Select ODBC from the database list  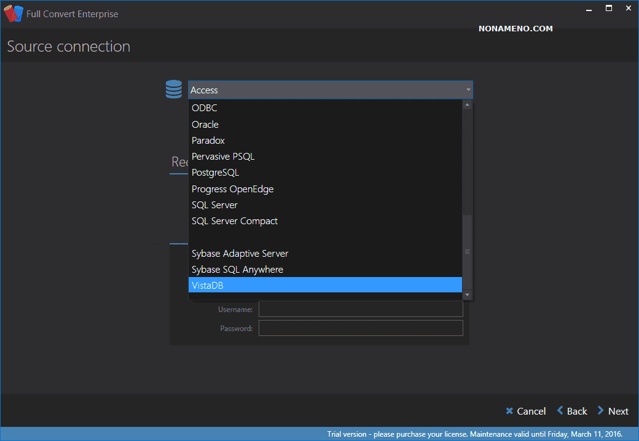tap(205, 108)
